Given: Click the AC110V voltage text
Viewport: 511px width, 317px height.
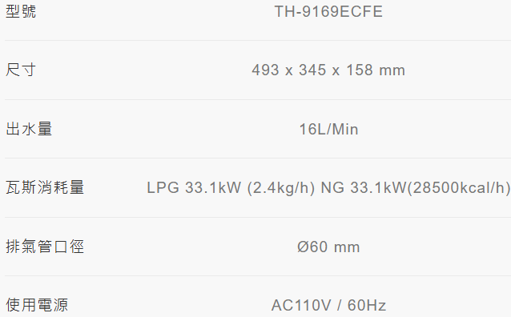Looking at the screenshot, I should pos(301,306).
